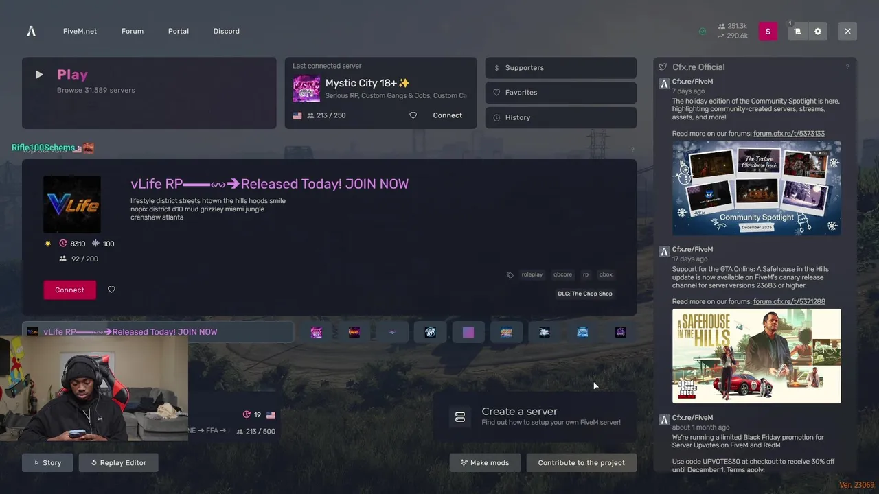Screen dimensions: 879x494
Task: Click the about 1 month ago timestamp
Action: (x=700, y=427)
